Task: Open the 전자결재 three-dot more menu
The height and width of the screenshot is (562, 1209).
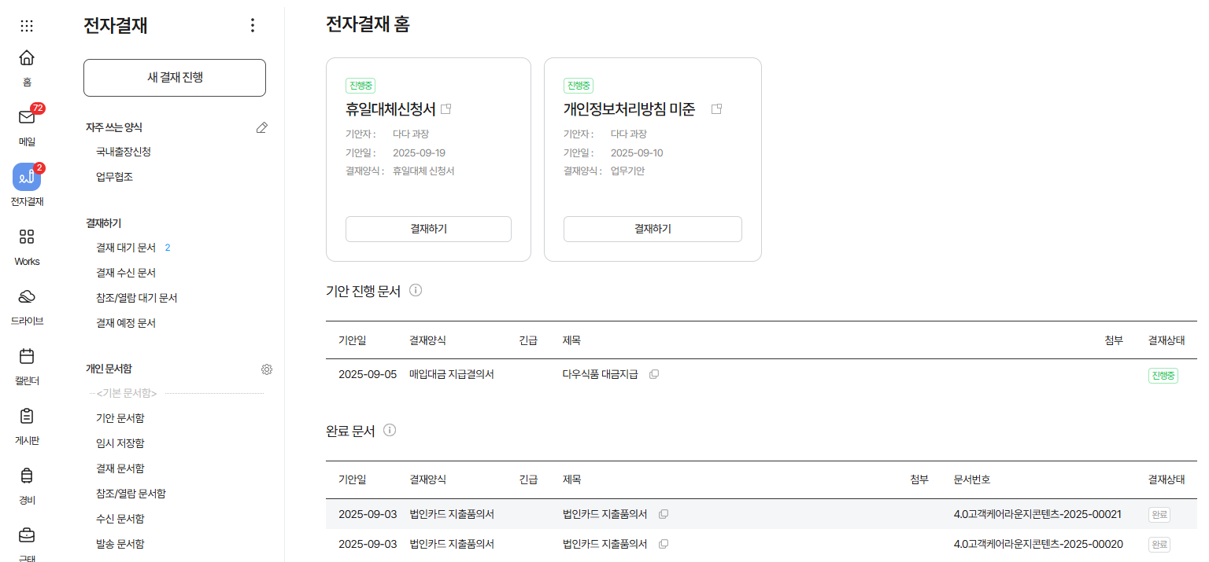Action: [x=253, y=25]
